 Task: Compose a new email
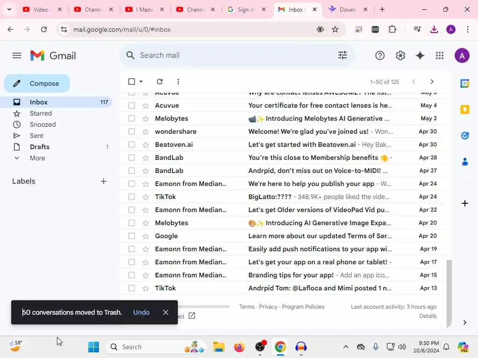click(37, 83)
